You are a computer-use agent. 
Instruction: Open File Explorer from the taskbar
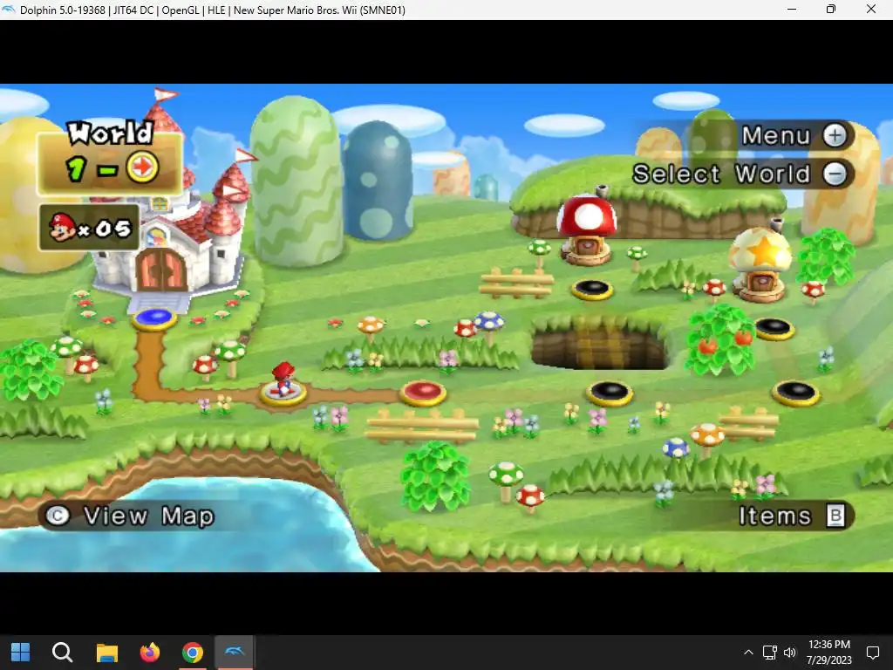pyautogui.click(x=106, y=653)
